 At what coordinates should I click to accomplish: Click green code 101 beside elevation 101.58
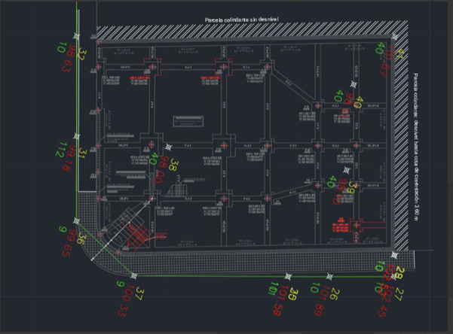[273, 288]
